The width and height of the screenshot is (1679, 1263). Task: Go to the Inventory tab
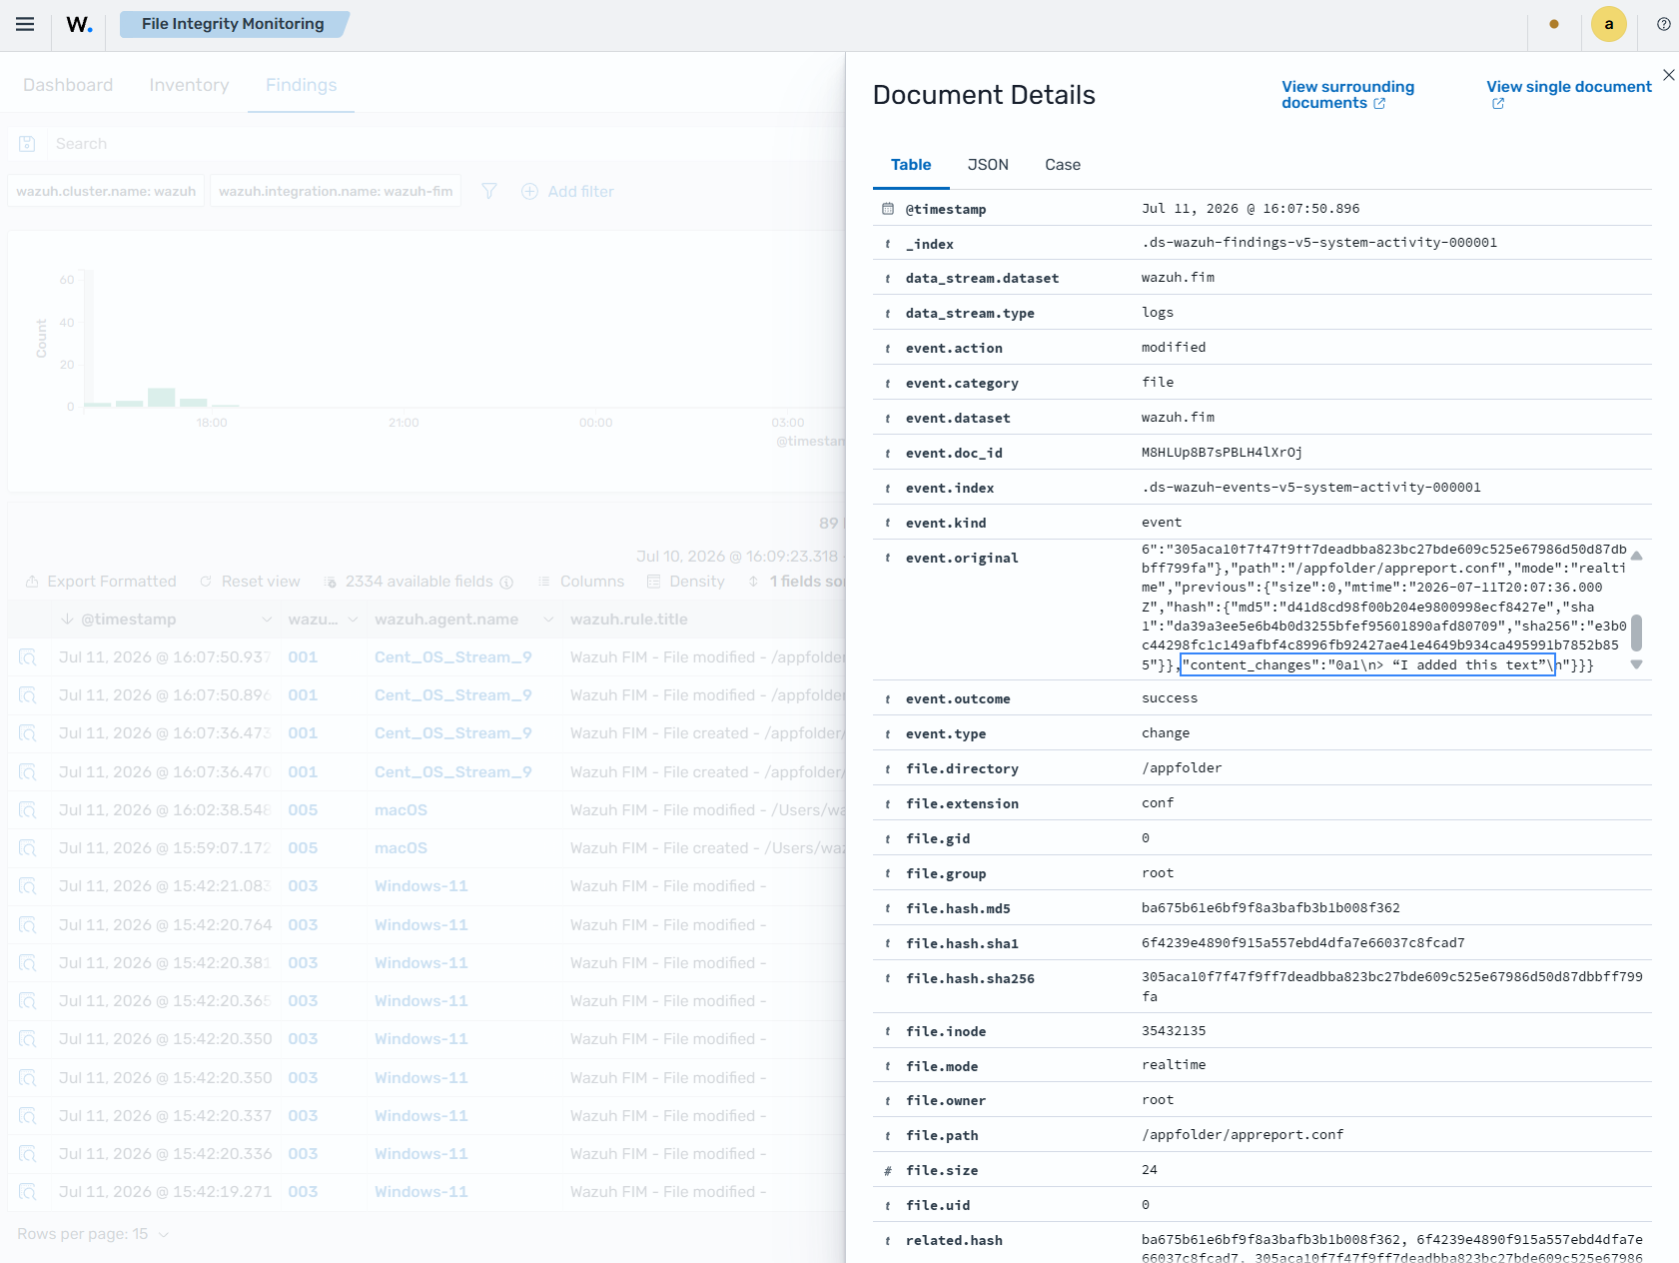[x=190, y=85]
